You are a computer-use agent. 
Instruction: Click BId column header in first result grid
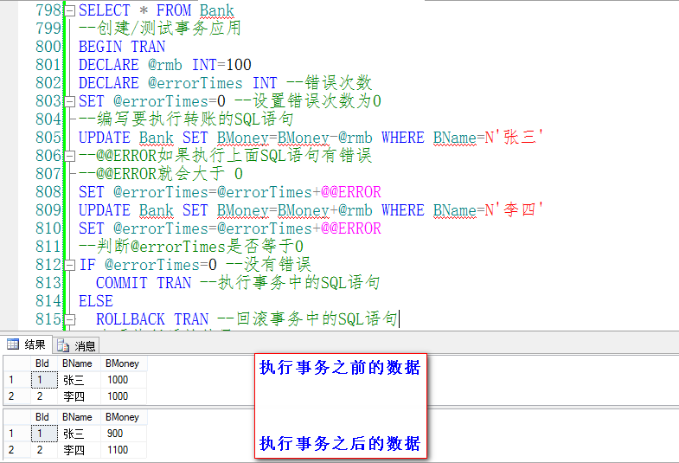(x=42, y=363)
